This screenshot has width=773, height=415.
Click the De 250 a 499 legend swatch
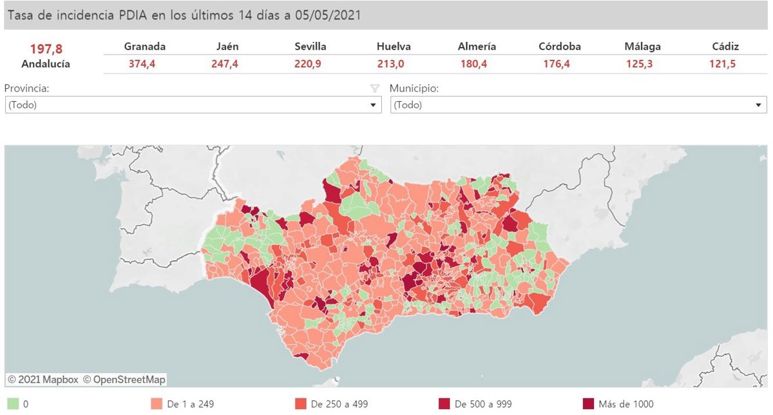tap(300, 404)
